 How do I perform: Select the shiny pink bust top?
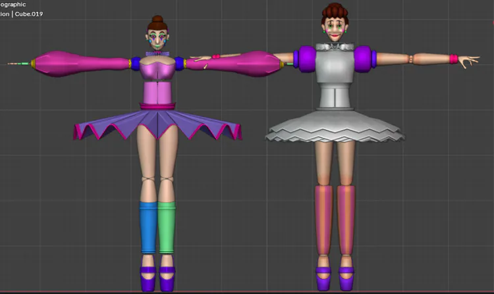coord(157,68)
